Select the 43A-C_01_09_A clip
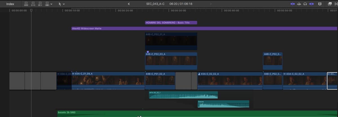 click(108, 81)
